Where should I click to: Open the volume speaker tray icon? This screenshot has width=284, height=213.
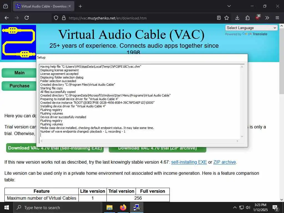(248, 207)
